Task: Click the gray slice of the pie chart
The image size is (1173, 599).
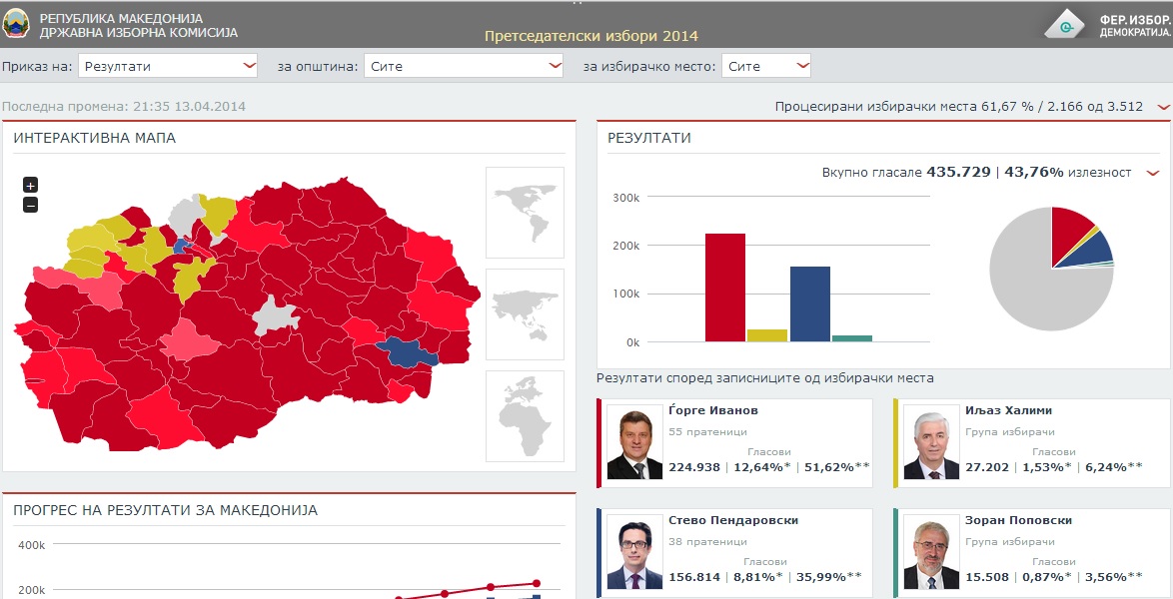Action: [x=1029, y=295]
